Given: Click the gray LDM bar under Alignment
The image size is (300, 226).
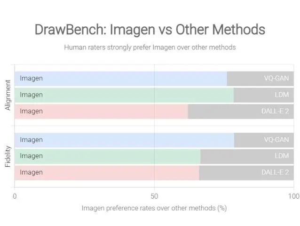Looking at the screenshot, I should tap(263, 95).
